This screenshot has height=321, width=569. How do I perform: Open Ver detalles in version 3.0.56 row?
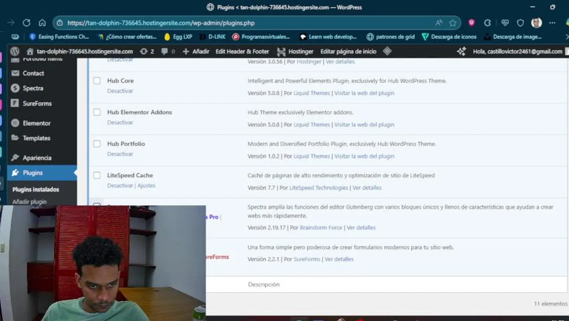point(340,62)
